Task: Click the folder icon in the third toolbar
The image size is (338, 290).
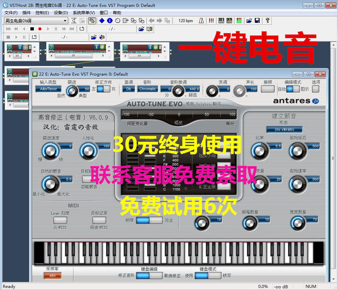Action: [94, 37]
